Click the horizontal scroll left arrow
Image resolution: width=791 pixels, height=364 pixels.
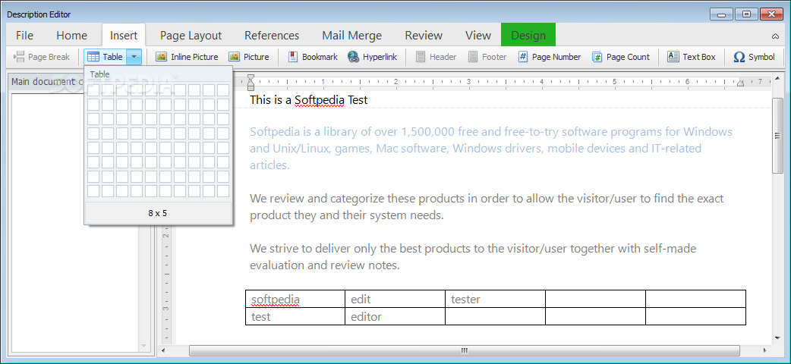(x=162, y=350)
